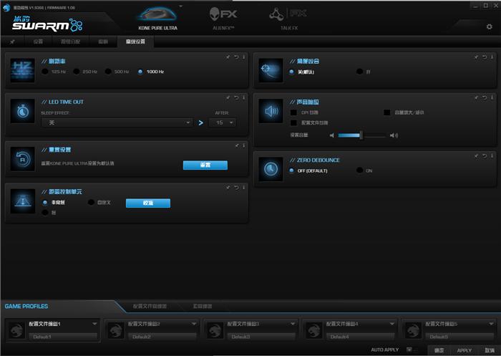Expand profile slot 2 dropdown arrow
Viewport: 501px width, 356px height.
point(194,324)
